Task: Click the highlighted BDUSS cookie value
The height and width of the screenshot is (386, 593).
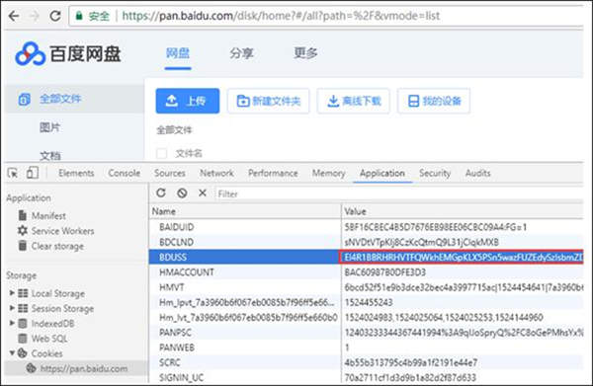Action: point(461,258)
